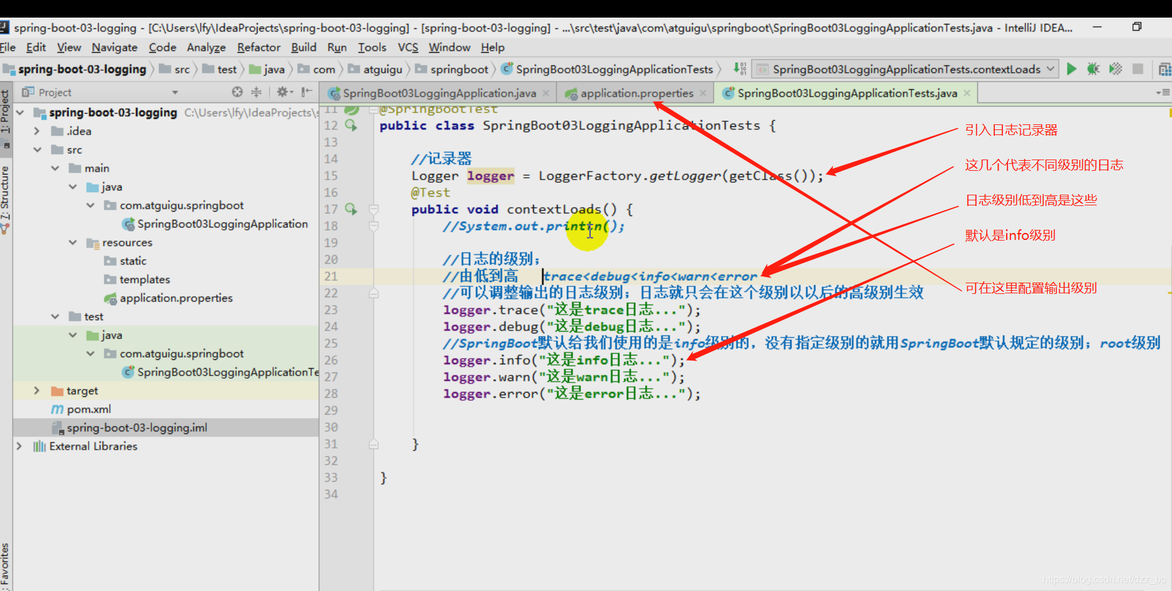Screen dimensions: 1172x591
Task: Run the contextLoads configuration with green play icon
Action: (1072, 69)
